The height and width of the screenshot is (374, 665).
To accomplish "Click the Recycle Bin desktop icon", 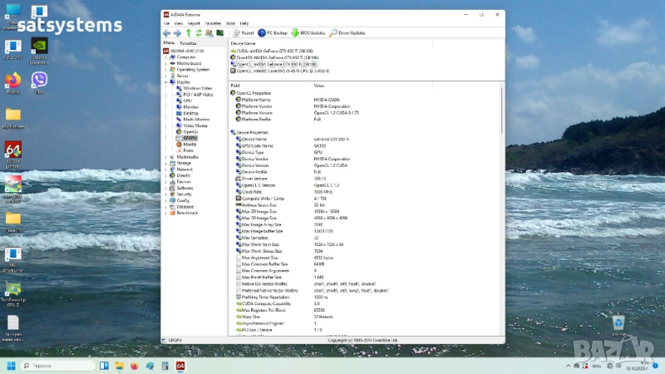I will click(618, 322).
